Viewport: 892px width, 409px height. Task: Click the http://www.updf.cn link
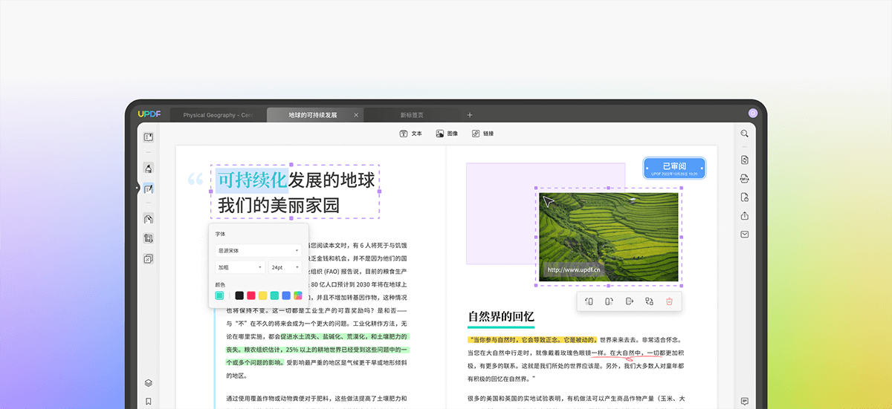pyautogui.click(x=574, y=270)
